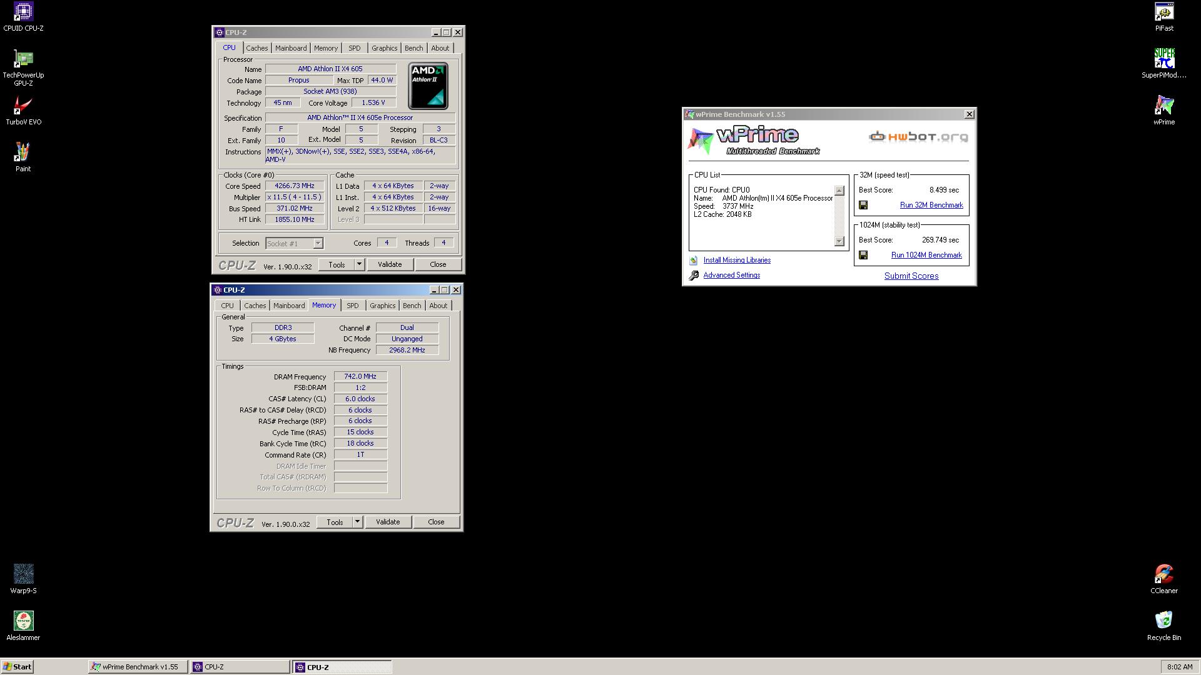This screenshot has width=1201, height=675.
Task: Click Submit Scores link
Action: 911,276
